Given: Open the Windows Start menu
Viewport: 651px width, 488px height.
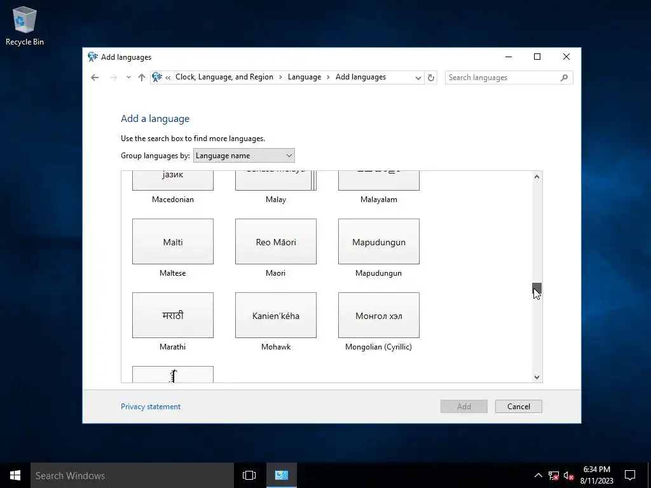Looking at the screenshot, I should [x=15, y=475].
